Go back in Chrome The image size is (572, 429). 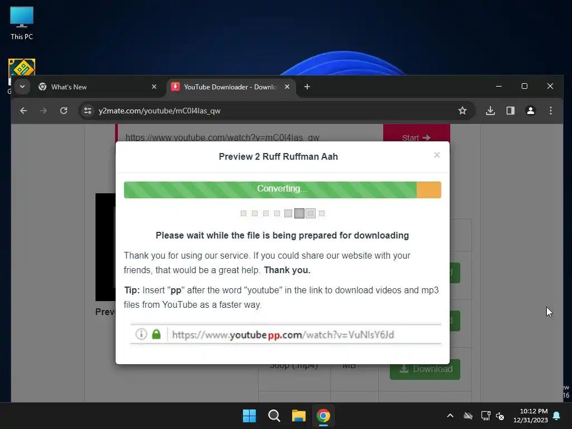pos(23,111)
